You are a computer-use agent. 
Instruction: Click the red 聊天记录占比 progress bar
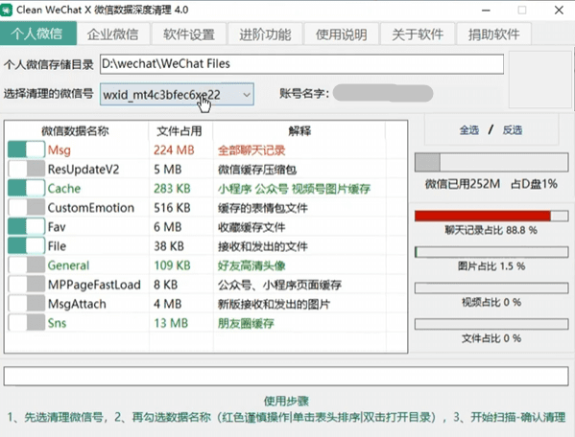pos(491,216)
